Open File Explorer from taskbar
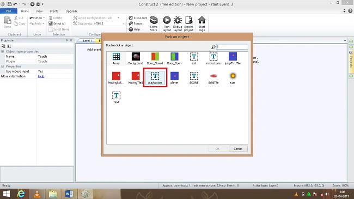 coord(53,194)
